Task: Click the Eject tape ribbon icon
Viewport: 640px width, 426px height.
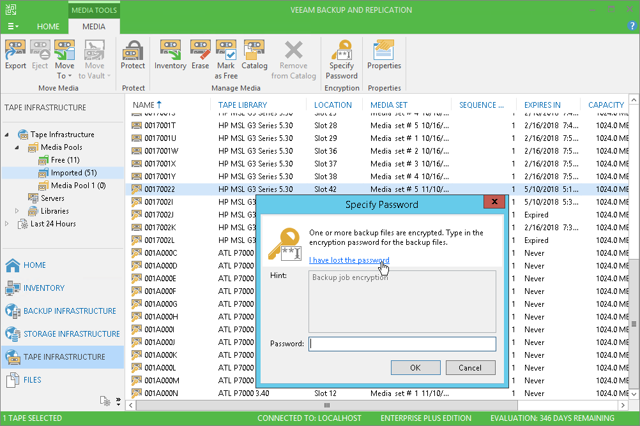Action: pos(40,55)
